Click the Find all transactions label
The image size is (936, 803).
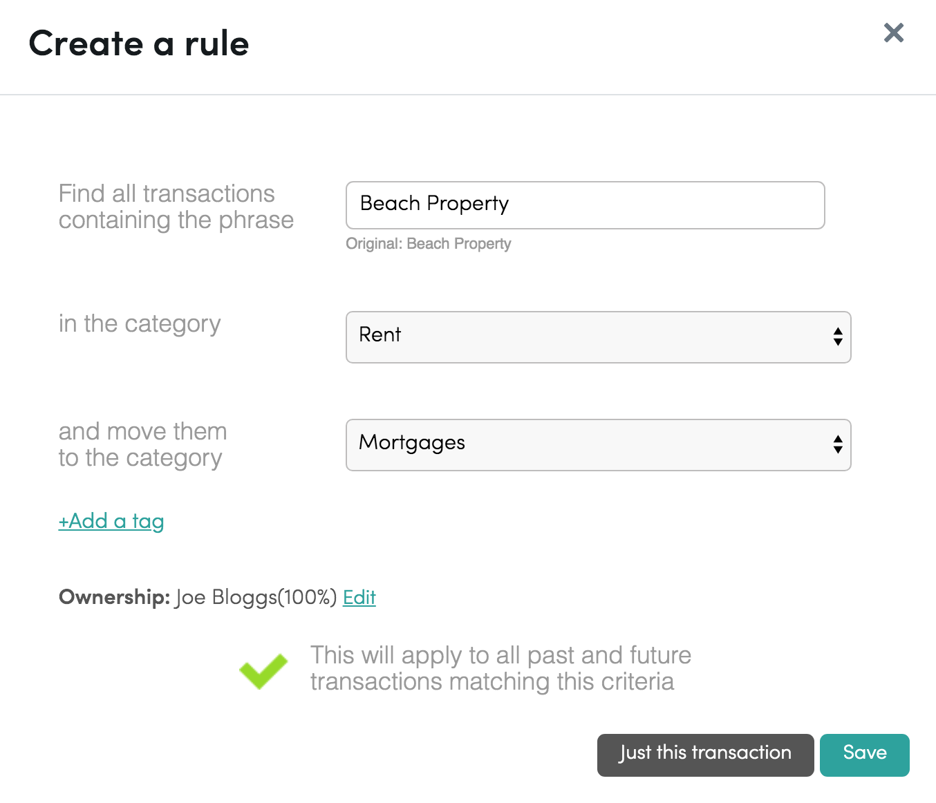(176, 207)
